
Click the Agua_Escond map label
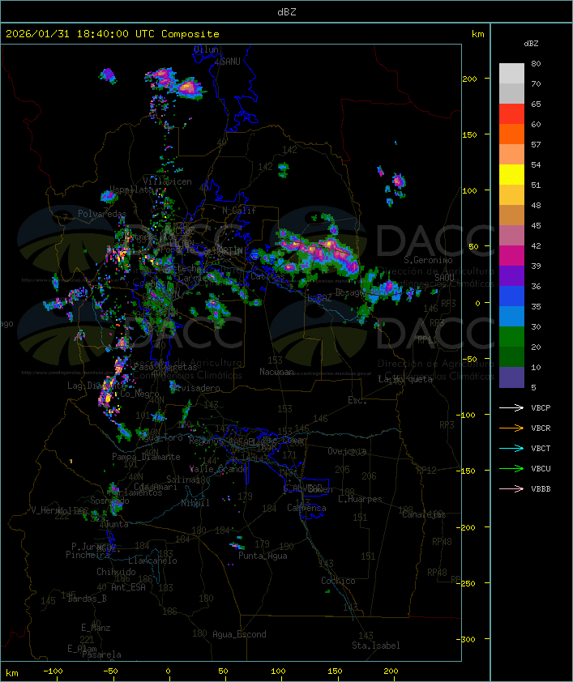coord(239,634)
